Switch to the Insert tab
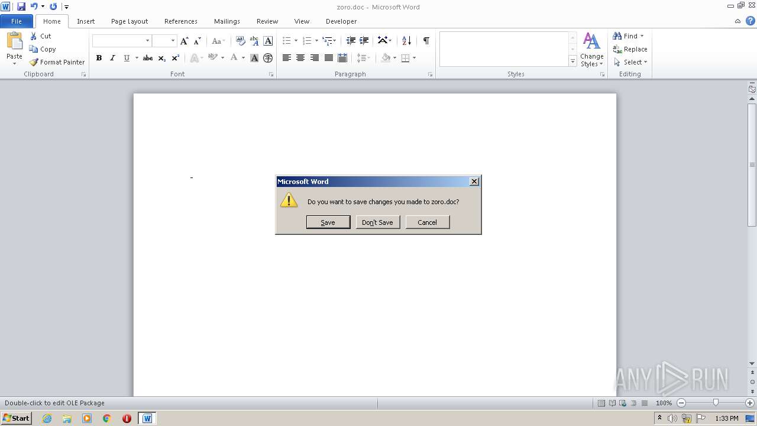Screen dimensions: 757x426 pyautogui.click(x=86, y=21)
